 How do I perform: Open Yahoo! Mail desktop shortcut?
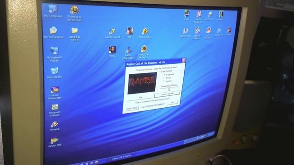point(54,142)
